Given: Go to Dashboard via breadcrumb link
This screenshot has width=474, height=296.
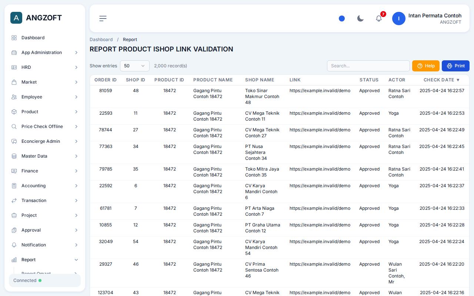Looking at the screenshot, I should point(101,40).
